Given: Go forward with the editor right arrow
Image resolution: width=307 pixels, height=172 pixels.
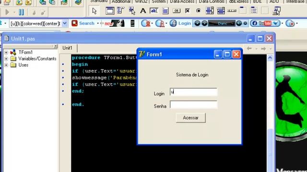Looking at the screenshot, I should (263, 49).
